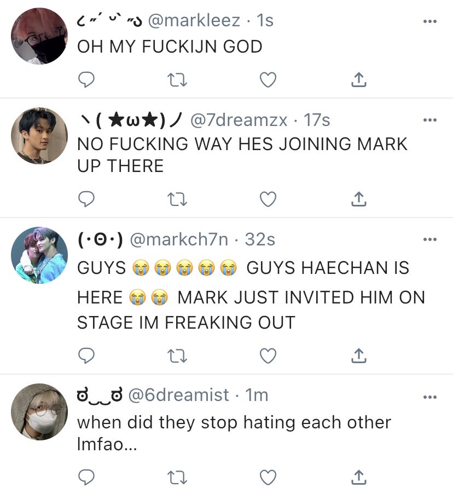
Task: Like the tweet from @markch7n
Action: click(x=268, y=356)
